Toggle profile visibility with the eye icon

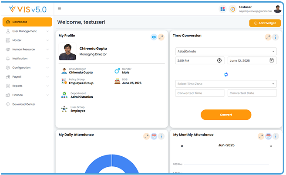click(x=154, y=37)
